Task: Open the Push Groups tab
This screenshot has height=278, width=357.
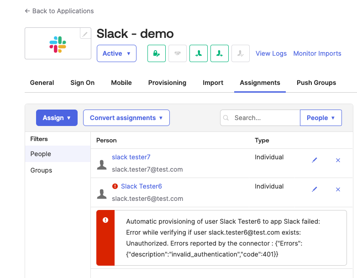Action: 316,83
